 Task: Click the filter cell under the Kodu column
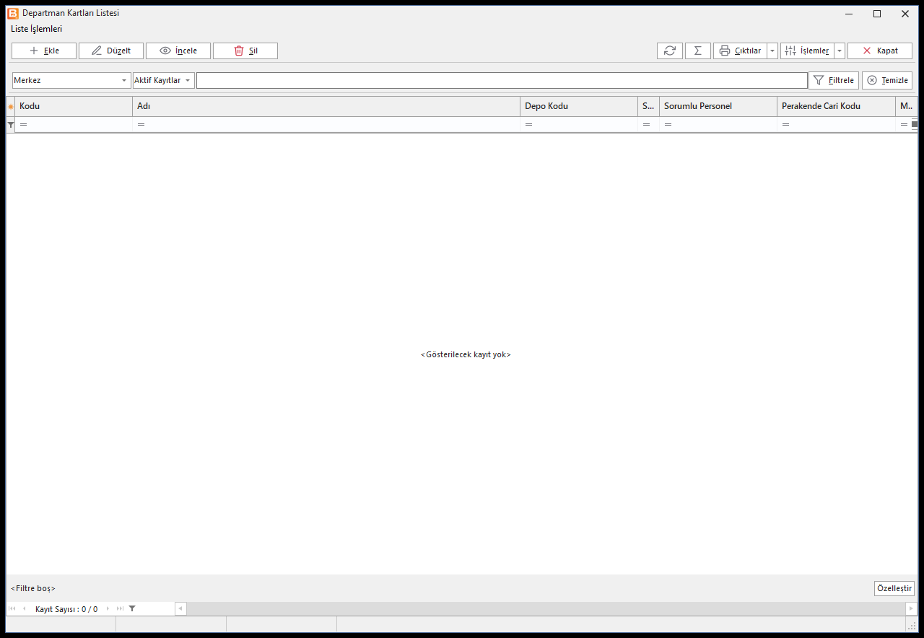point(74,125)
